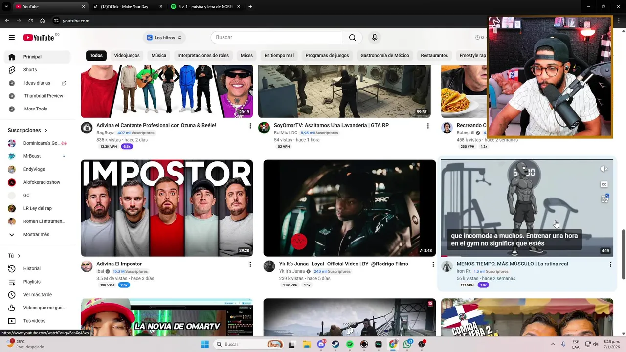Open Steam from the taskbar
Viewport: 626px width, 352px height.
(x=335, y=344)
